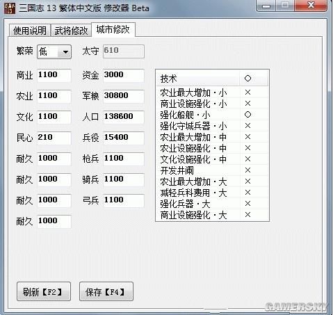Screen dimensions: 333x315
Task: Select the 城市修改 tab
Action: 113,29
